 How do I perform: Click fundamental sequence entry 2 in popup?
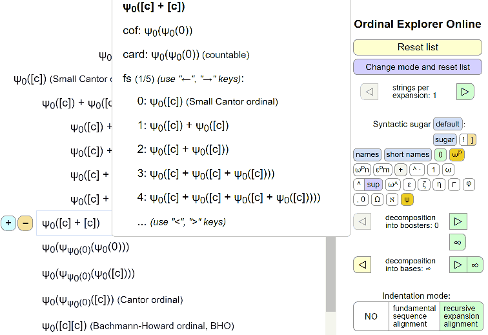pyautogui.click(x=183, y=150)
